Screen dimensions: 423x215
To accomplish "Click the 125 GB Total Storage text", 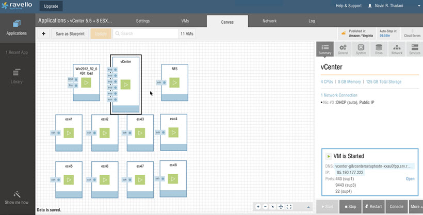I will [x=384, y=81].
